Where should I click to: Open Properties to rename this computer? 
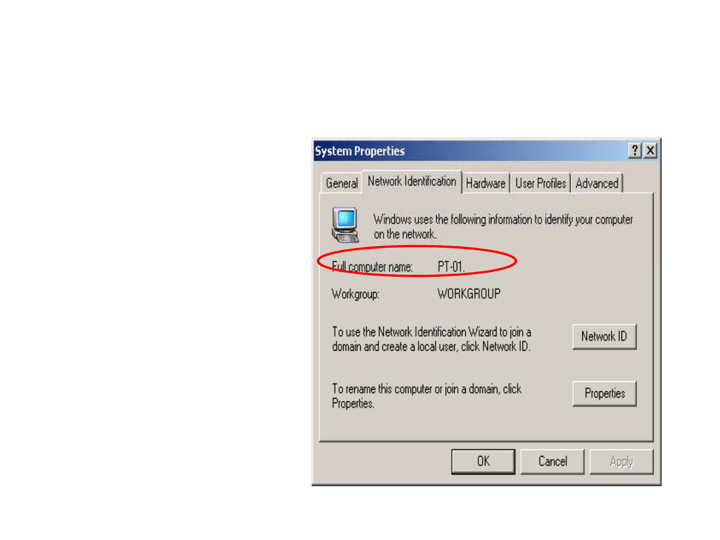[x=604, y=393]
